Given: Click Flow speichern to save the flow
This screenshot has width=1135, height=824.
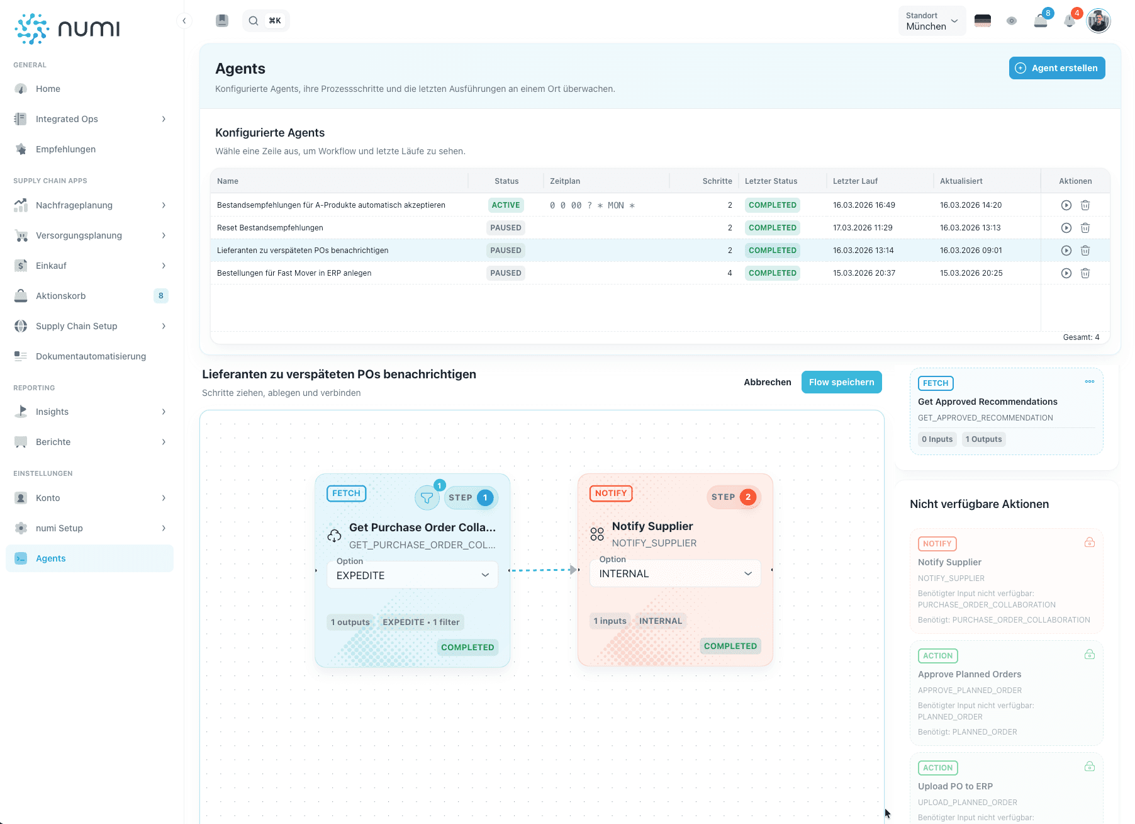Looking at the screenshot, I should click(841, 382).
